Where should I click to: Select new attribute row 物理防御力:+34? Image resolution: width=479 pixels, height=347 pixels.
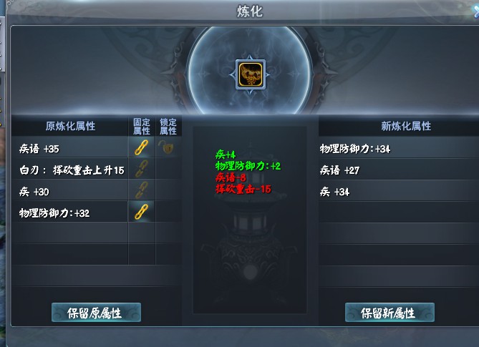pos(399,149)
